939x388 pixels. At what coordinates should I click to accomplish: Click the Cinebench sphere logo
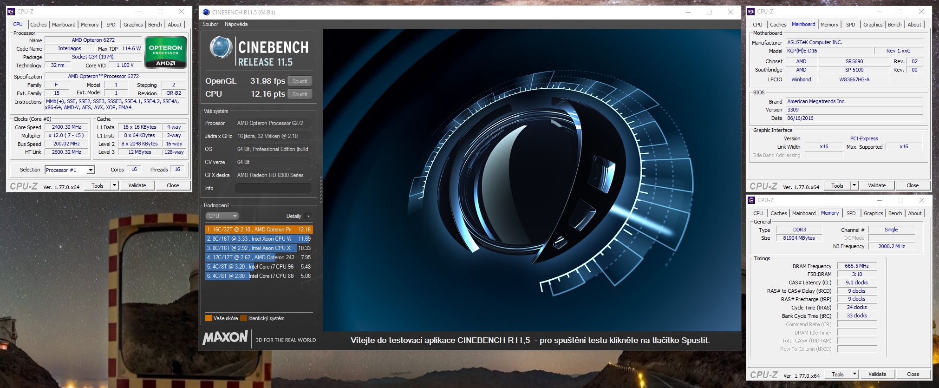tap(221, 47)
